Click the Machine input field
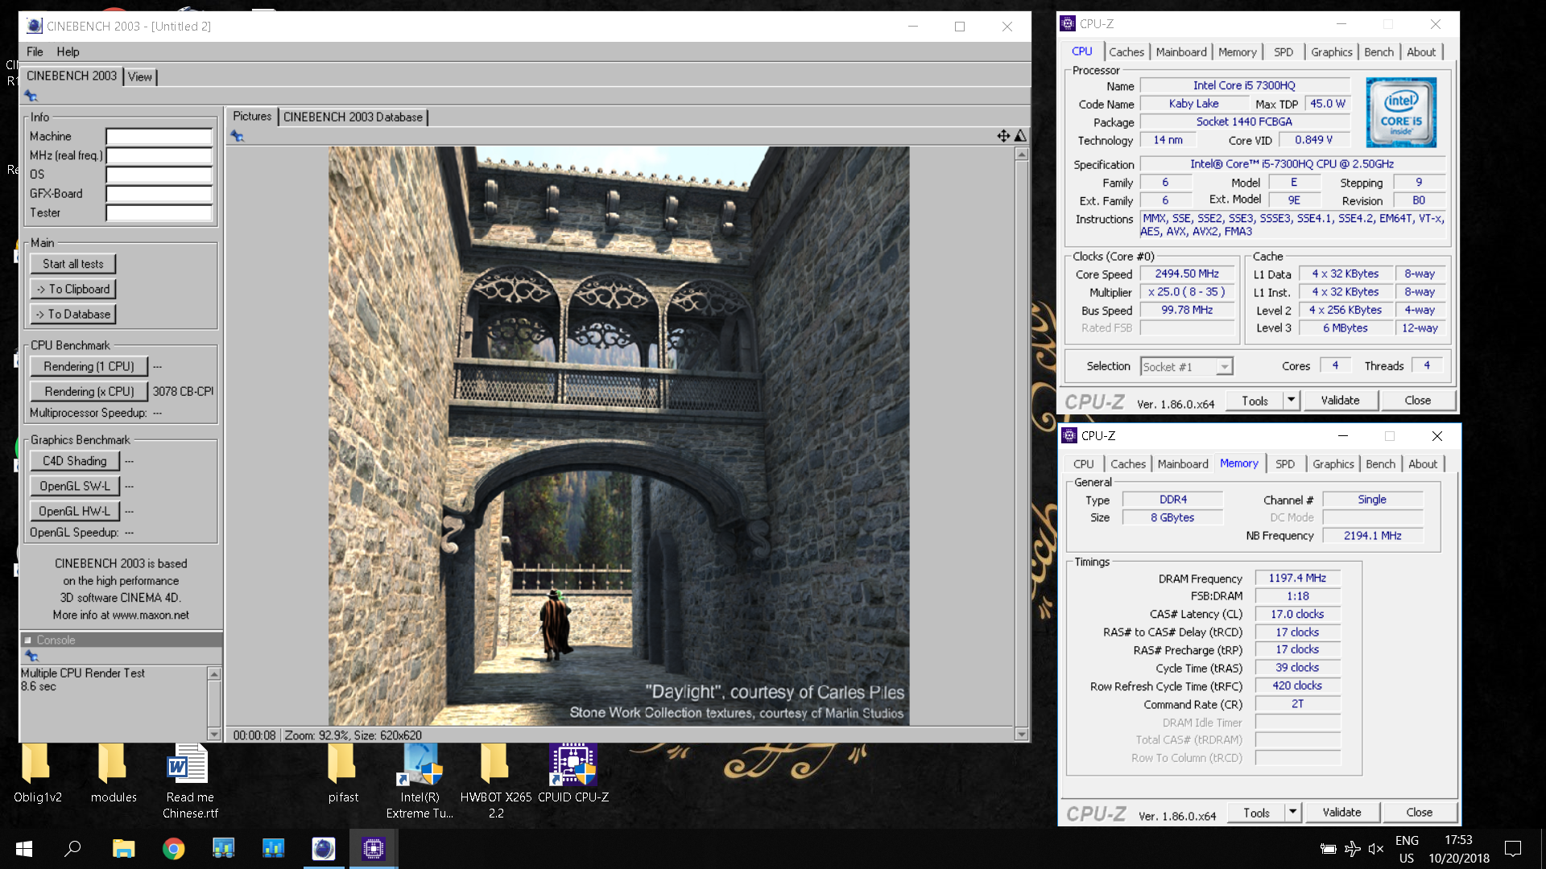The height and width of the screenshot is (869, 1546). coord(159,137)
